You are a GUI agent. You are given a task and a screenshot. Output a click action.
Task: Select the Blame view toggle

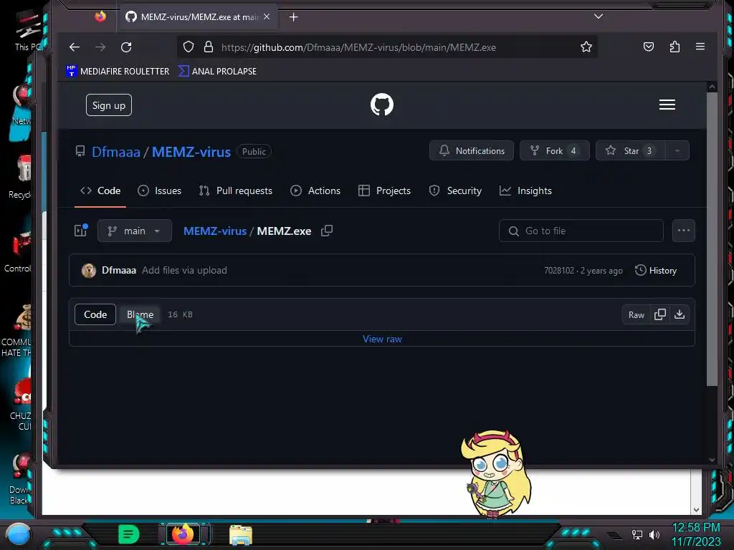(140, 315)
